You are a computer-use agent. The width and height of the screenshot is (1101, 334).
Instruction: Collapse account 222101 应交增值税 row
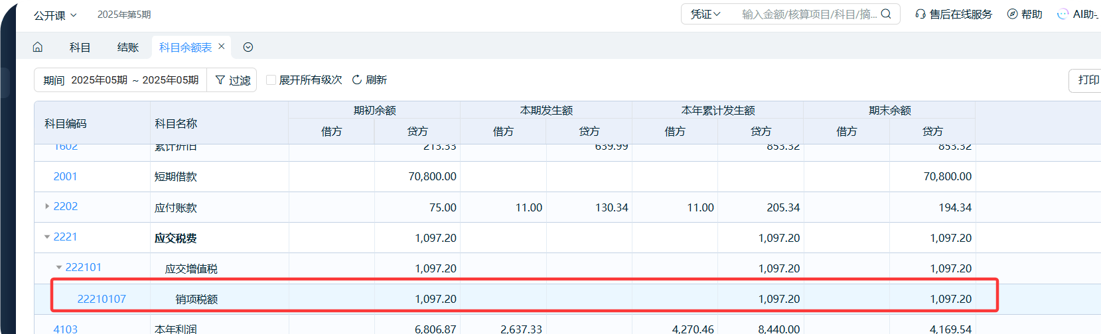click(x=59, y=268)
